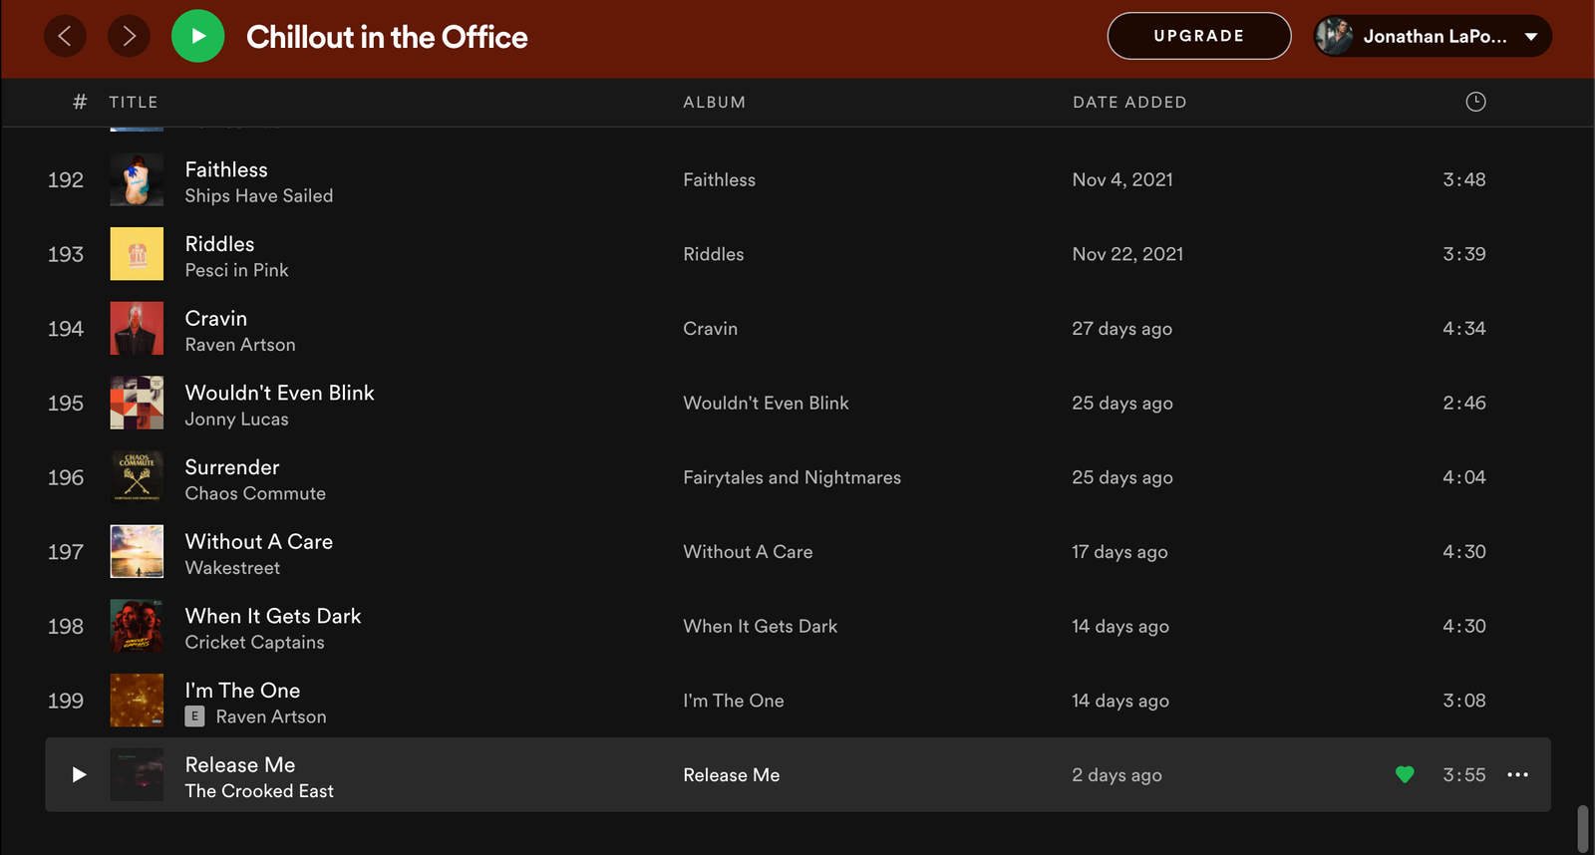Go forward with the right arrow button

[x=129, y=37]
